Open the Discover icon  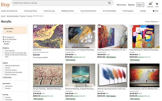pyautogui.click(x=150, y=4)
